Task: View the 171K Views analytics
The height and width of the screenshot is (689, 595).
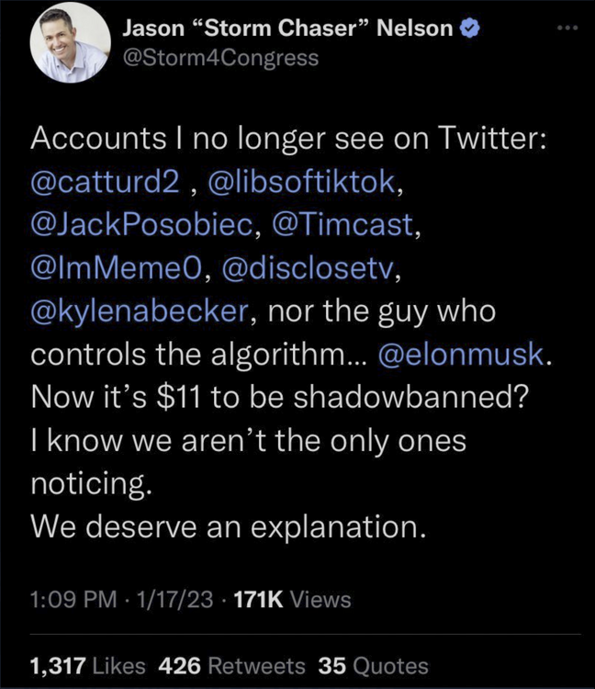Action: pos(292,600)
